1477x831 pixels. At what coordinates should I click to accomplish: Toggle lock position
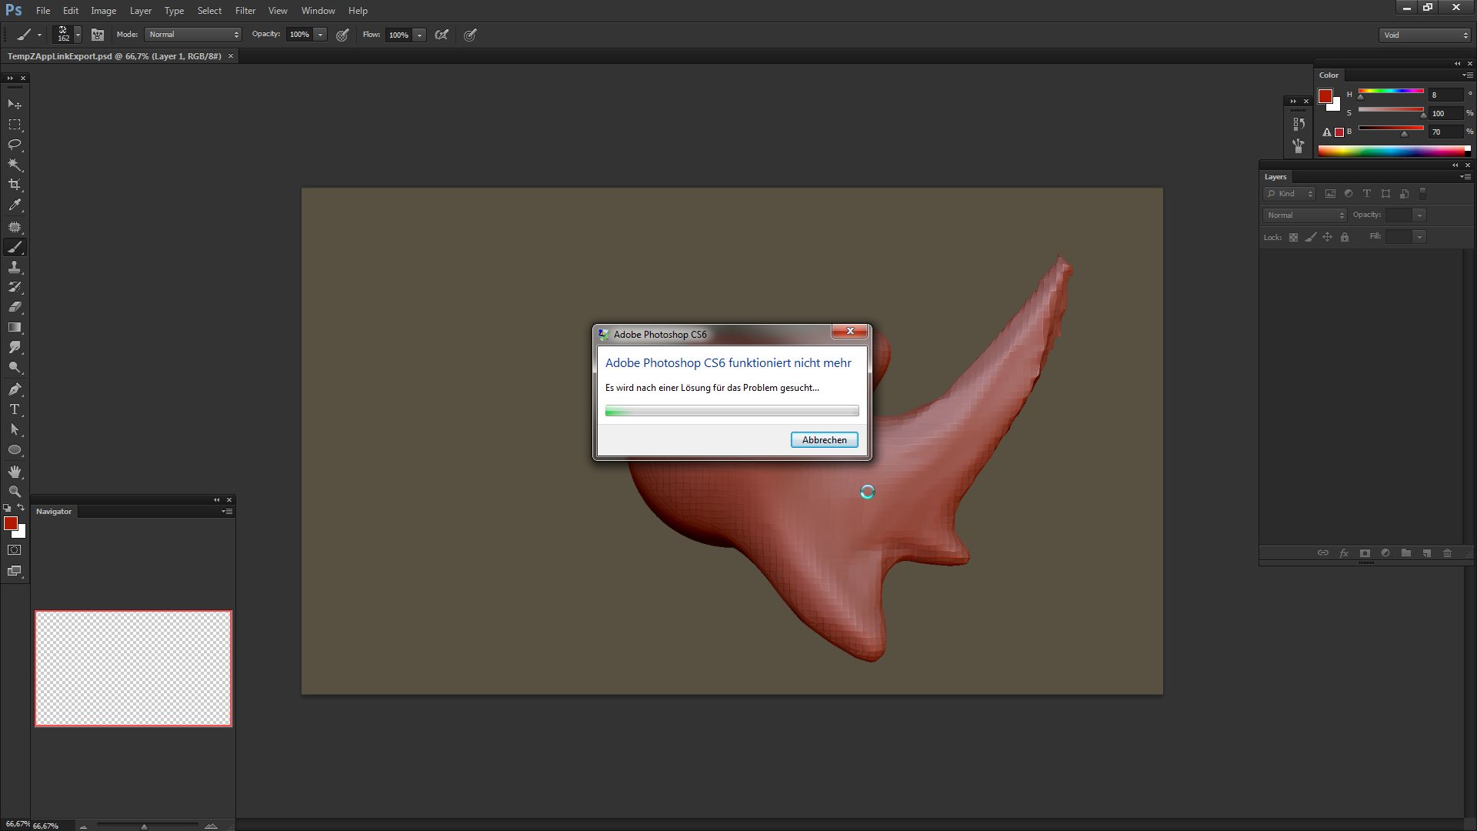(x=1327, y=237)
